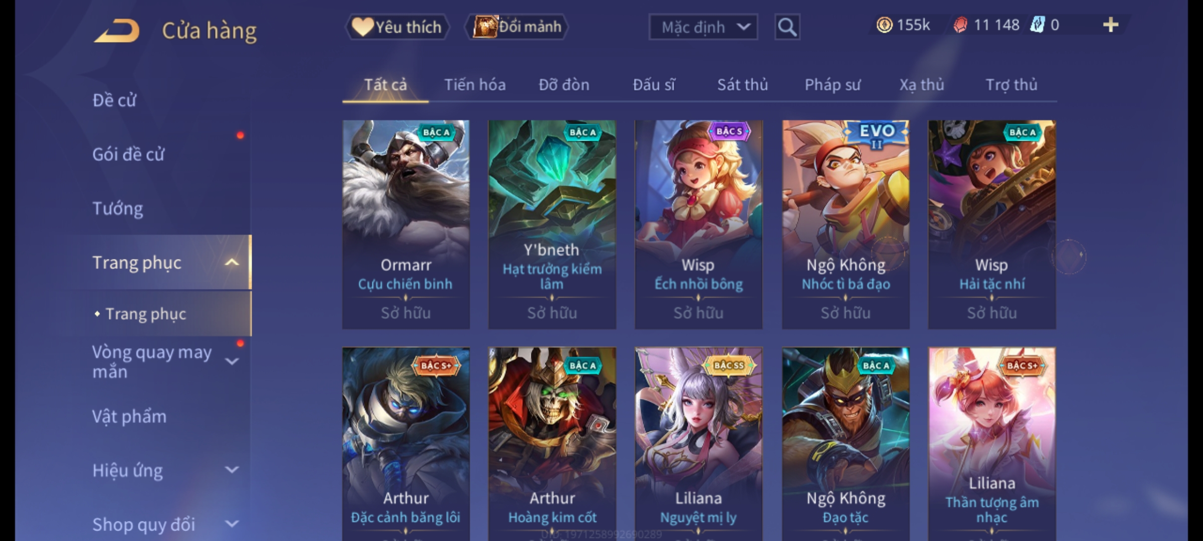Select Ormarr Cựu chiến binh skin card

406,224
